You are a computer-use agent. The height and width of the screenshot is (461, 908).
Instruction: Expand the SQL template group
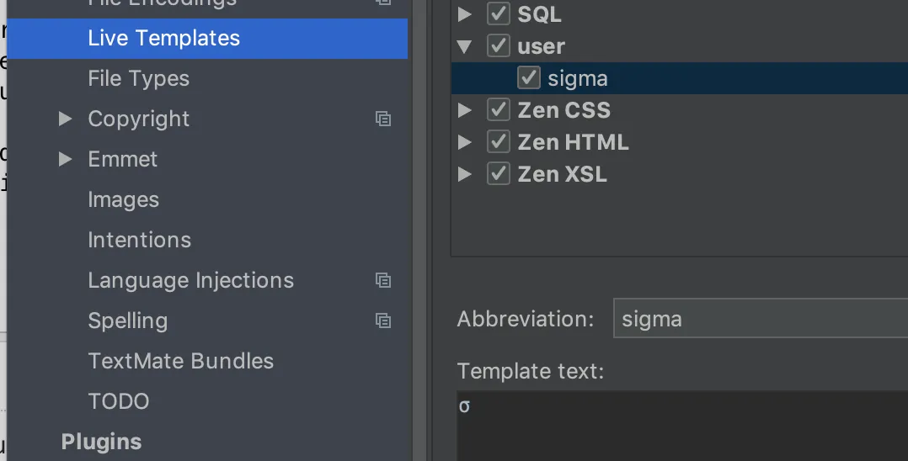tap(464, 14)
